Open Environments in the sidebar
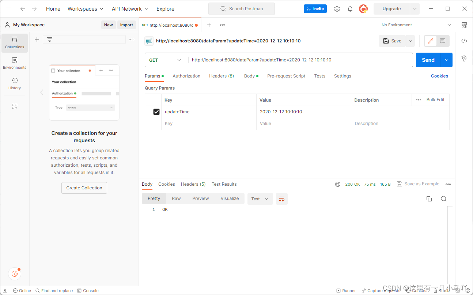473x295 pixels. coord(15,63)
